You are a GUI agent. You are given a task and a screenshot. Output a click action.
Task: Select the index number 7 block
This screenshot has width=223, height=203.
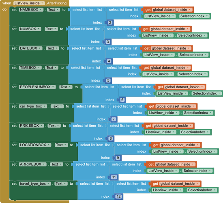114,119
